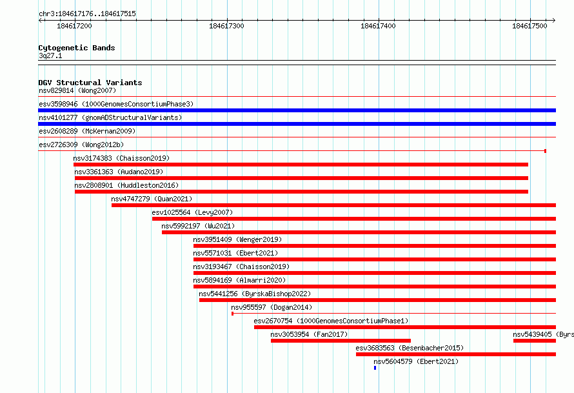574x393 pixels.
Task: Click the nsv3361363 Audano2019 red bar
Action: pos(301,178)
